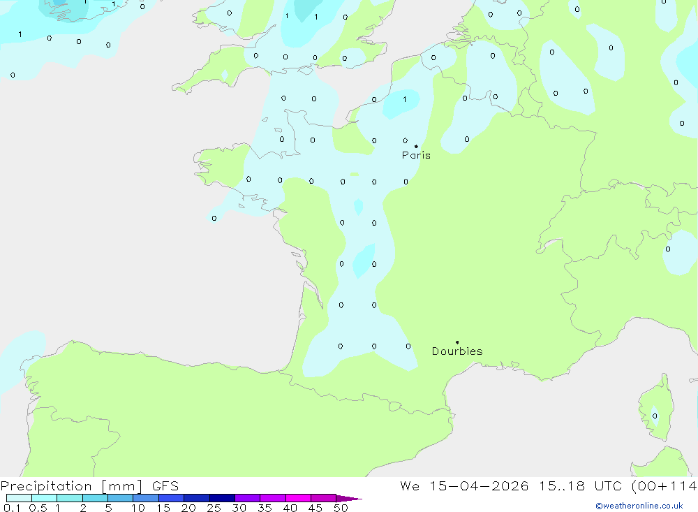This screenshot has height=512, width=698.
Task: Click the legend value 0.5
Action: click(38, 508)
